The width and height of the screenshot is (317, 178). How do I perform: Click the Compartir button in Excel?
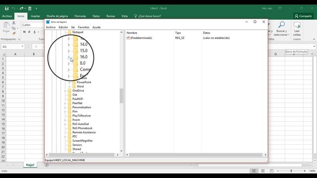(x=303, y=16)
